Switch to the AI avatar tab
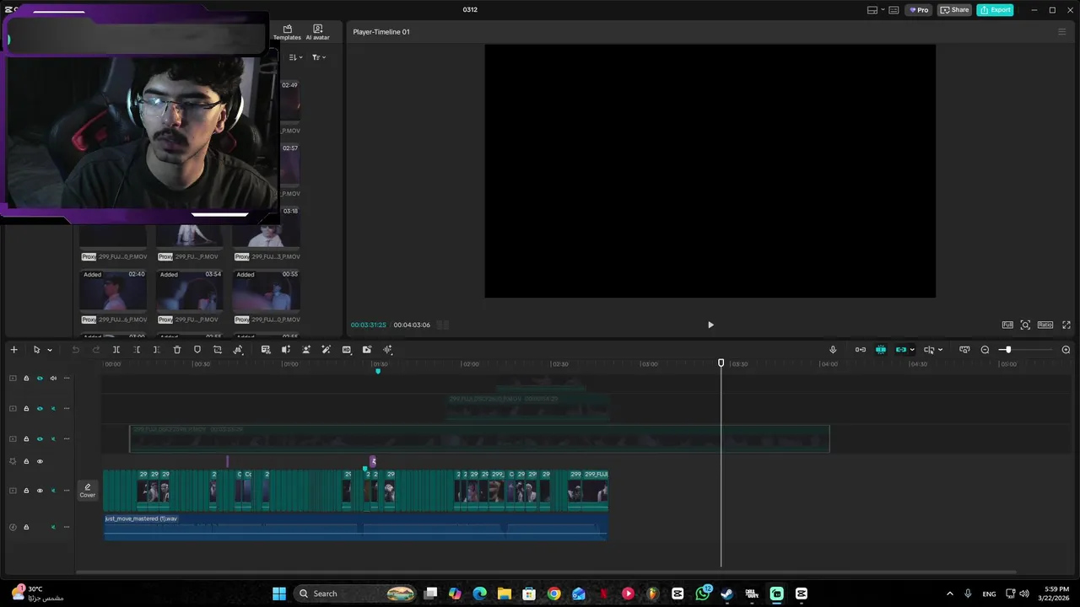Screen dimensions: 1080x607 coord(317,32)
